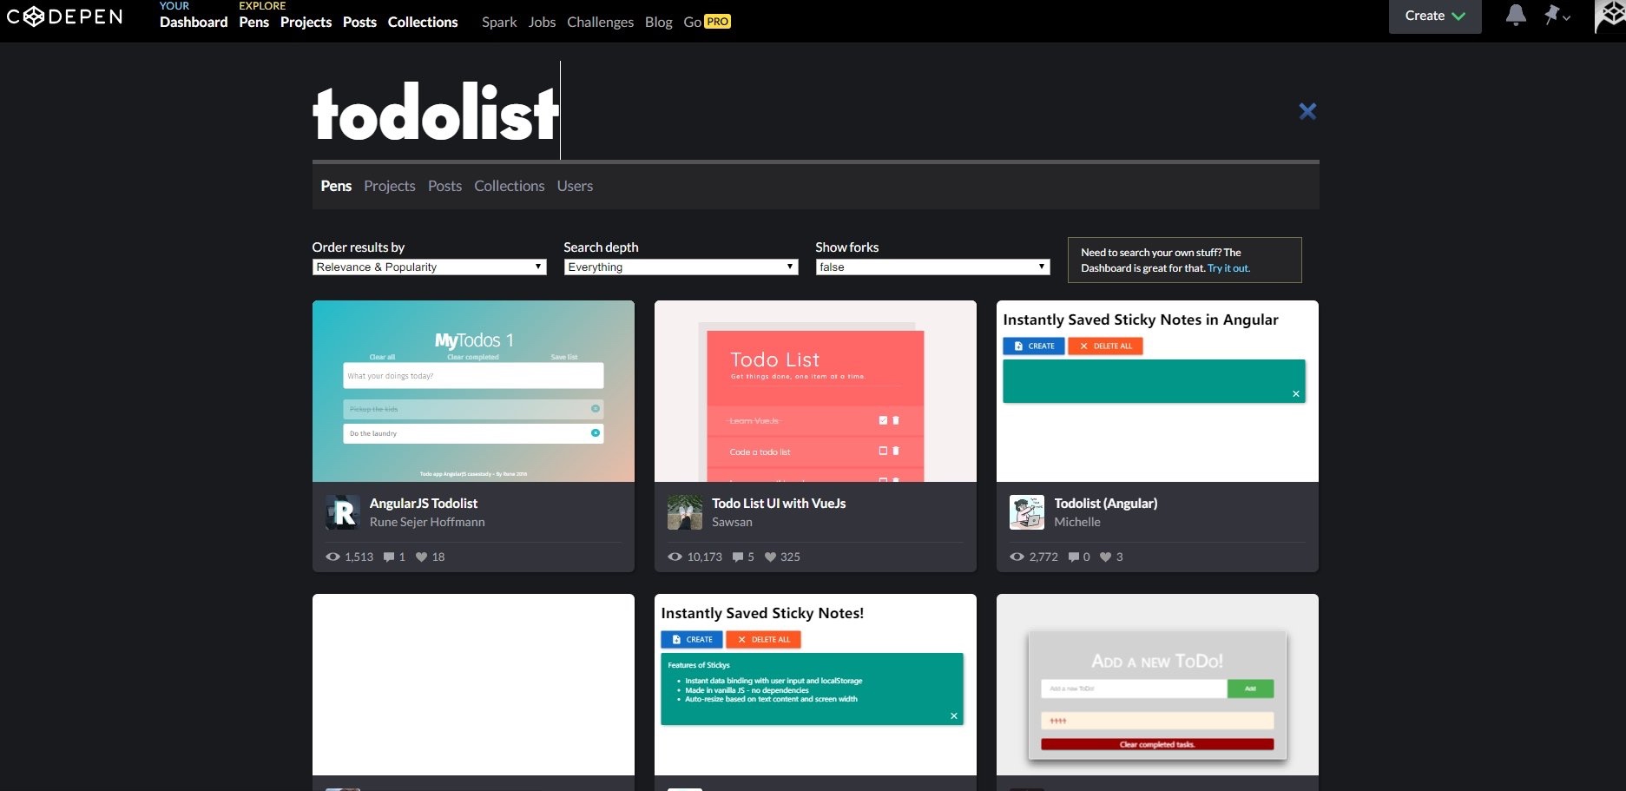Open the Sticky Notes in Angular preview
Viewport: 1626px width, 791px height.
1157,391
